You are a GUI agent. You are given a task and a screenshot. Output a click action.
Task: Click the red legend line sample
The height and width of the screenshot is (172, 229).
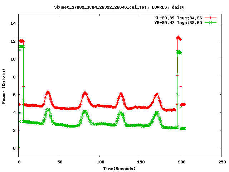click(x=211, y=18)
